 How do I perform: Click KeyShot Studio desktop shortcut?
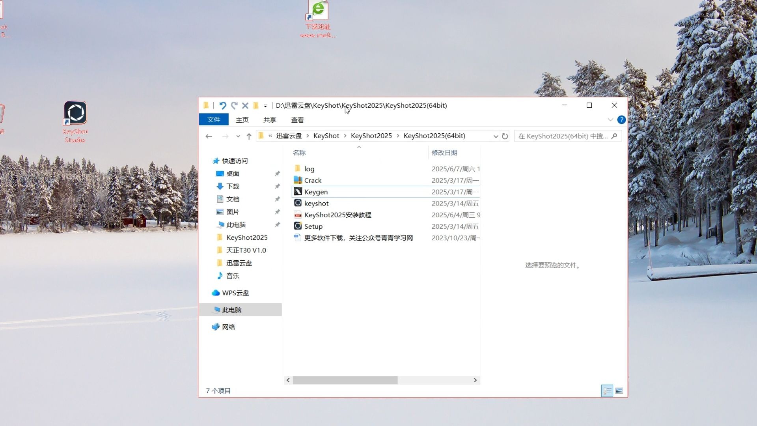75,121
